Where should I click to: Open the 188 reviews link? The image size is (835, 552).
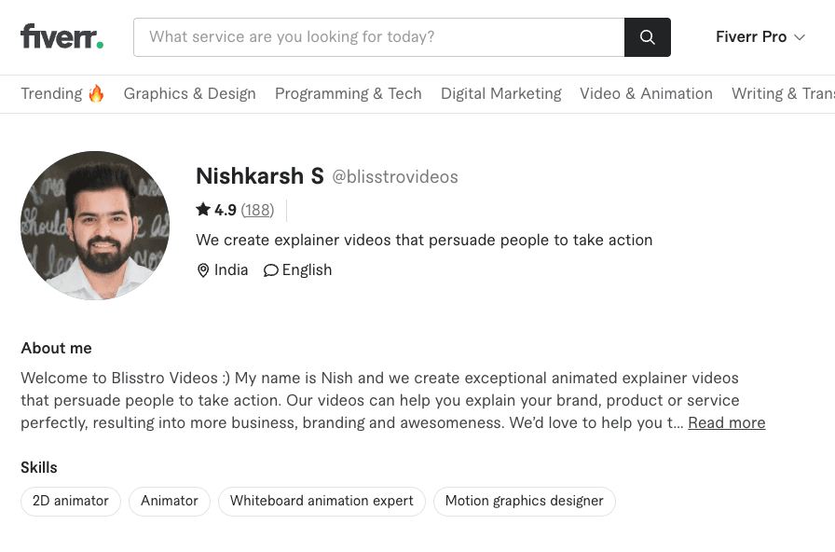click(x=256, y=210)
